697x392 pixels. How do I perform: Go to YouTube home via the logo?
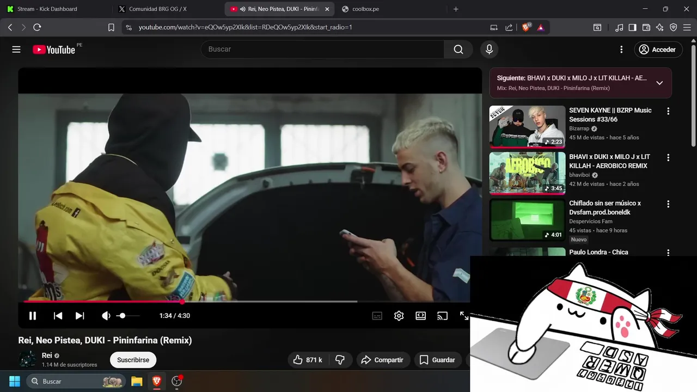click(54, 50)
